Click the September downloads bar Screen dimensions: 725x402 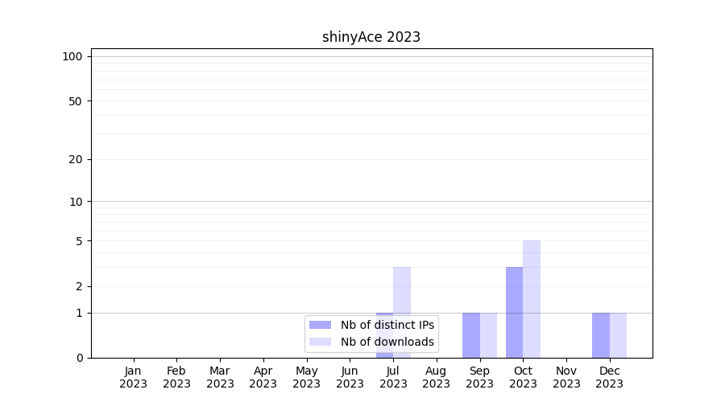(488, 334)
